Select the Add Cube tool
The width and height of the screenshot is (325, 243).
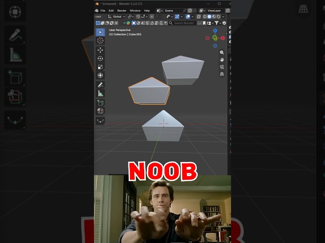pyautogui.click(x=101, y=103)
